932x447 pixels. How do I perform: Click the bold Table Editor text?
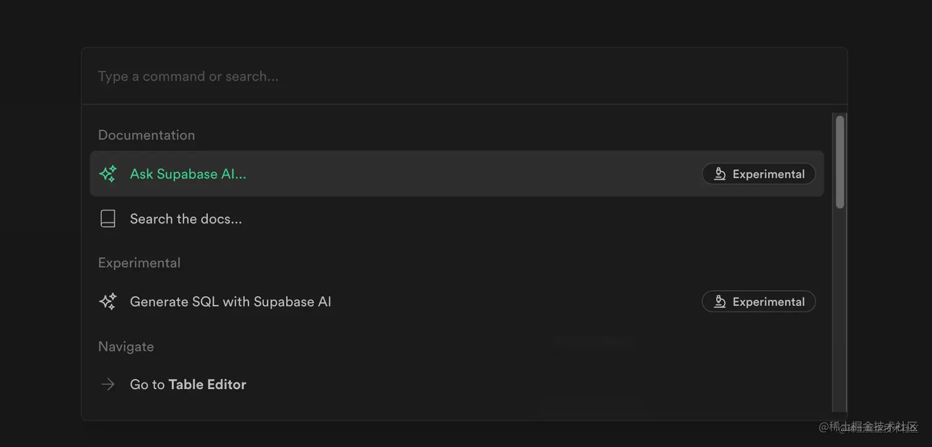(207, 385)
